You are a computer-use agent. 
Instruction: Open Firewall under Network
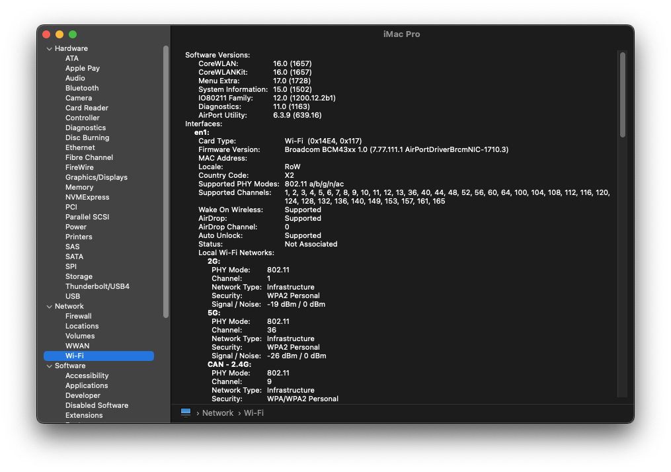pos(78,316)
